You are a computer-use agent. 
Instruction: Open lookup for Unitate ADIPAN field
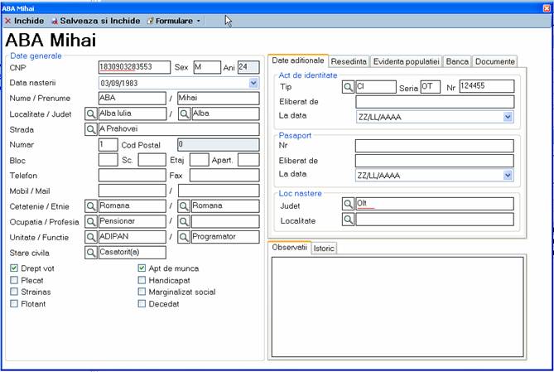coord(91,237)
